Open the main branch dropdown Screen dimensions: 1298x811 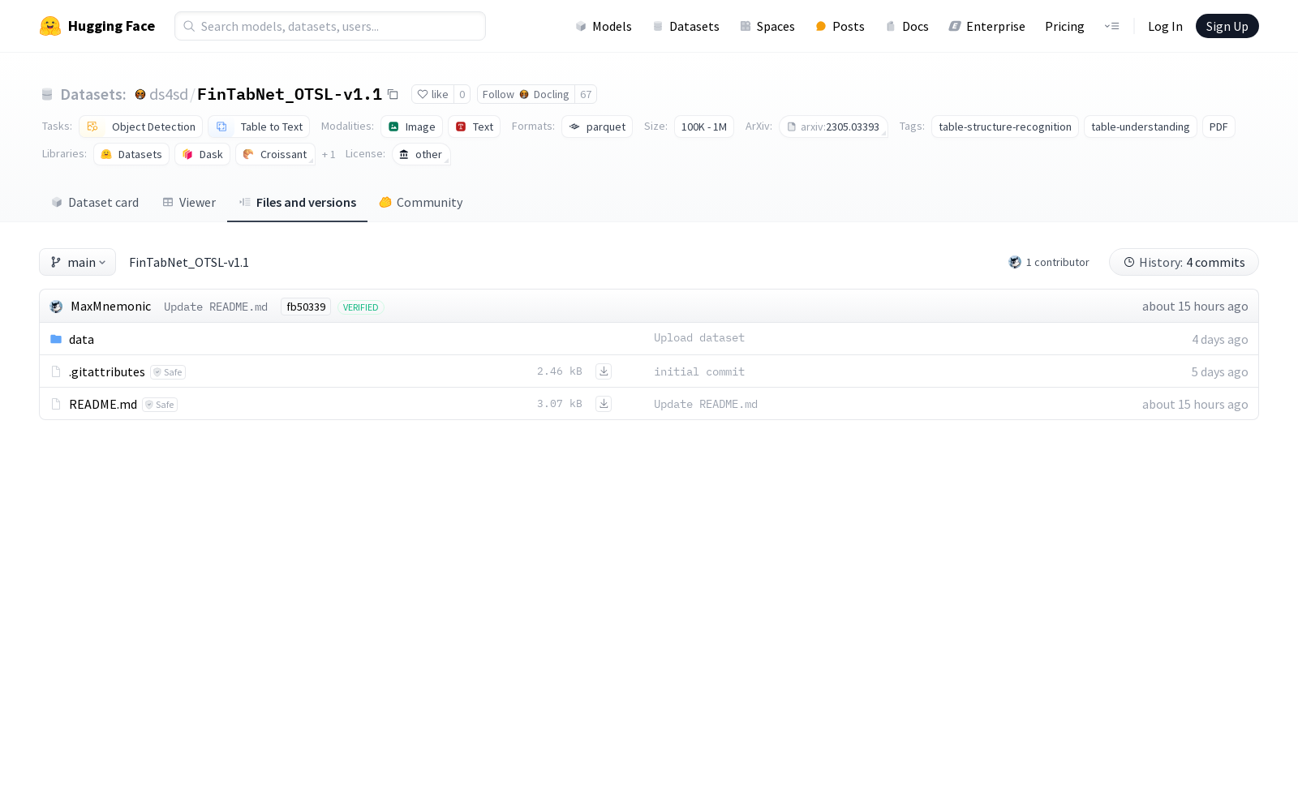click(77, 262)
